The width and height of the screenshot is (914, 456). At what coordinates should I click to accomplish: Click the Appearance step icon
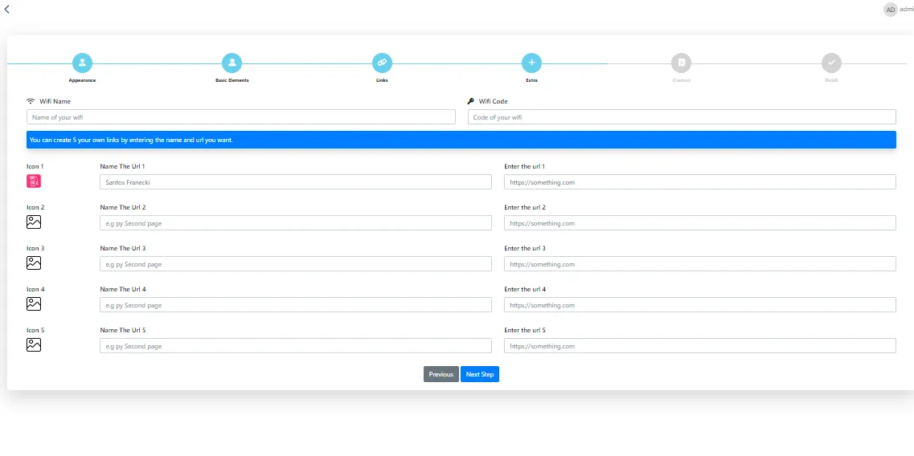82,63
